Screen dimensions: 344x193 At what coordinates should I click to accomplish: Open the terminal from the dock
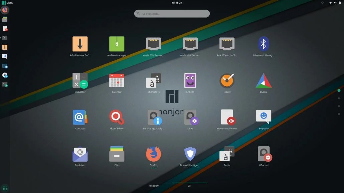(x=5, y=38)
